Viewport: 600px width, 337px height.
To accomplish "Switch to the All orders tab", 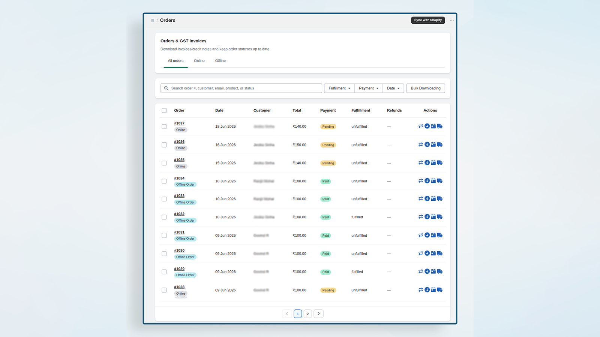I will (175, 61).
